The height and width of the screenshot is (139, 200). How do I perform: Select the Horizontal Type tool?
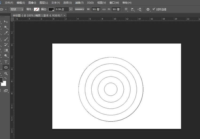(6, 62)
